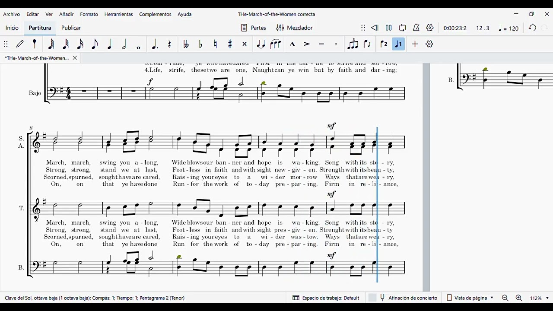This screenshot has height=311, width=553.
Task: Choose the 64th note duration
Action: 51,44
